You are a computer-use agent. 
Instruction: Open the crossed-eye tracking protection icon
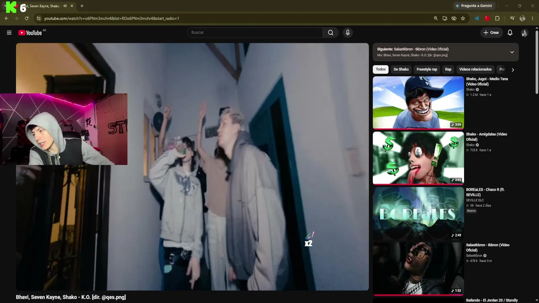(454, 19)
